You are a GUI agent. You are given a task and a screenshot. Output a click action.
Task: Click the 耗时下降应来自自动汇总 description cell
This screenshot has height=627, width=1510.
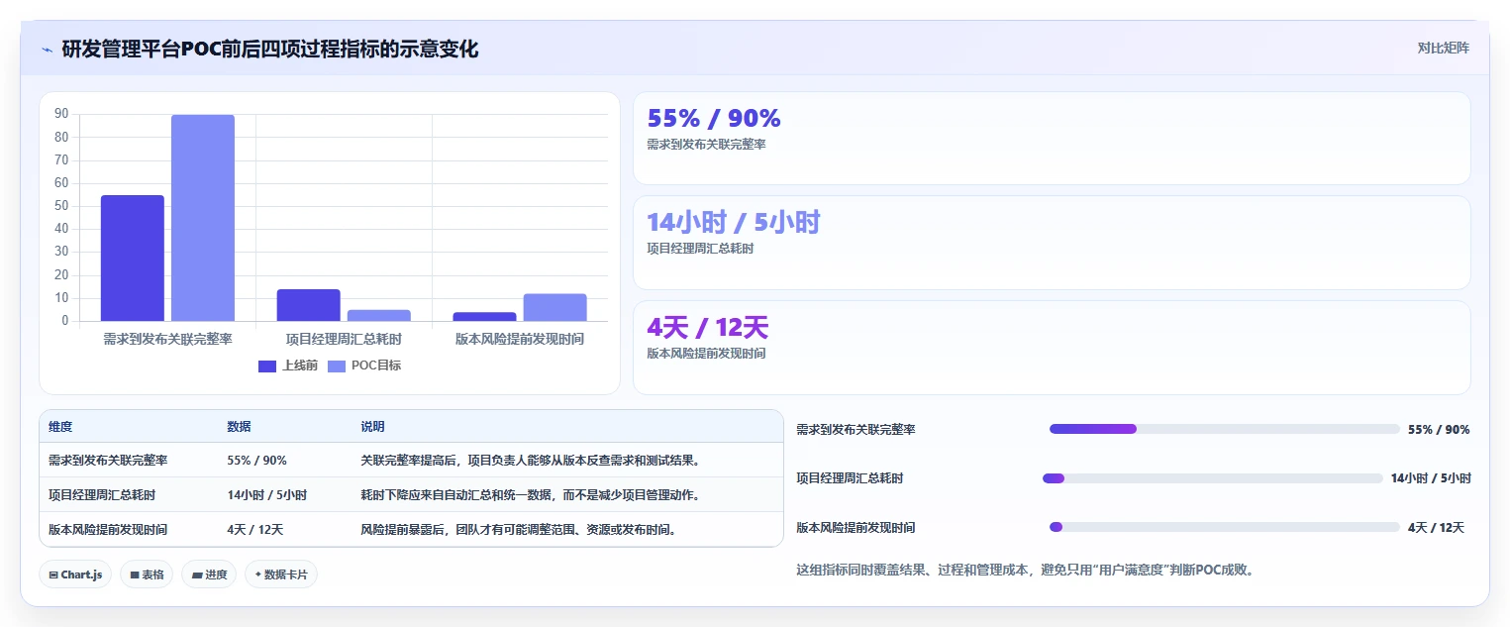pyautogui.click(x=530, y=495)
